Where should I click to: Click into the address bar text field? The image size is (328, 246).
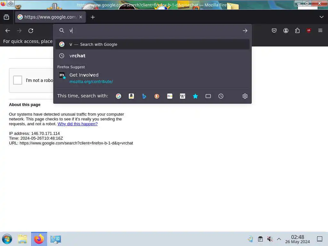tap(155, 31)
